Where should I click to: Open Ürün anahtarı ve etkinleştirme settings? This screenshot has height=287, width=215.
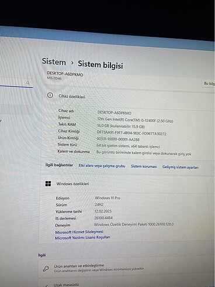pyautogui.click(x=127, y=268)
